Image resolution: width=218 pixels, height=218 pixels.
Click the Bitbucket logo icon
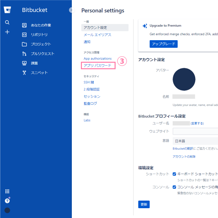[x=7, y=10]
